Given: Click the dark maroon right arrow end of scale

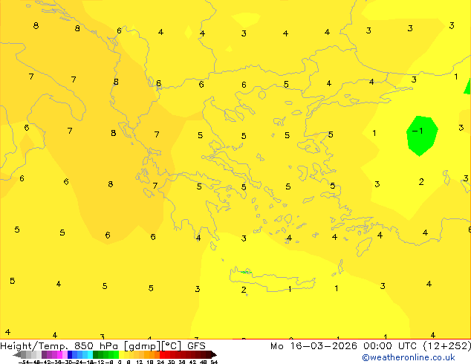Looking at the screenshot, I should coord(214,354).
